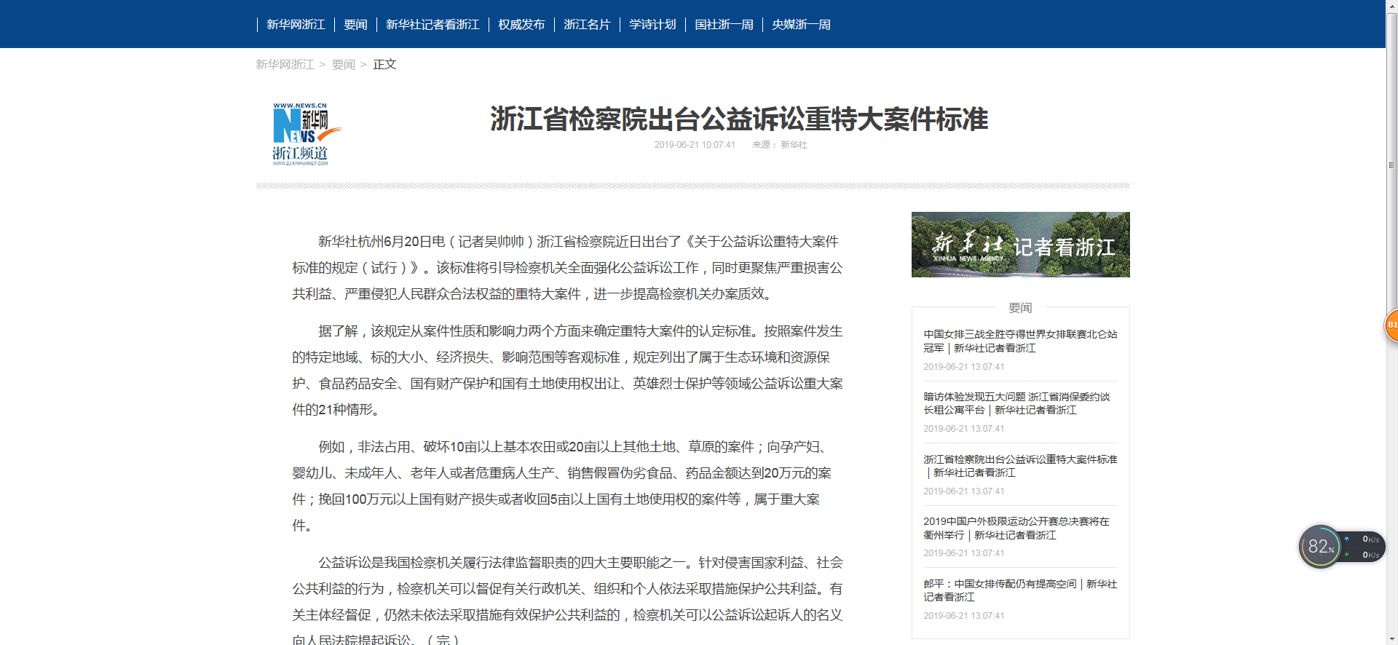
Task: Open 国社浙一周 navigation item
Action: click(x=724, y=25)
